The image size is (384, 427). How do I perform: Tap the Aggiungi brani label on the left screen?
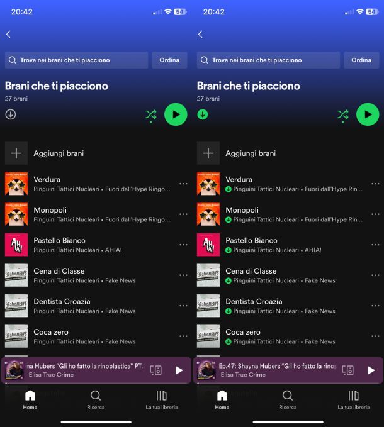[59, 153]
